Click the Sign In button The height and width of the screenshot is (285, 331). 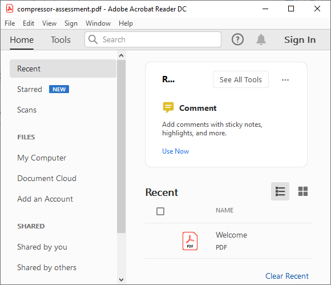pyautogui.click(x=300, y=40)
